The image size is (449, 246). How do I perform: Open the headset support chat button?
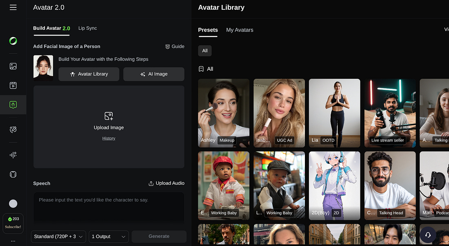(x=428, y=235)
